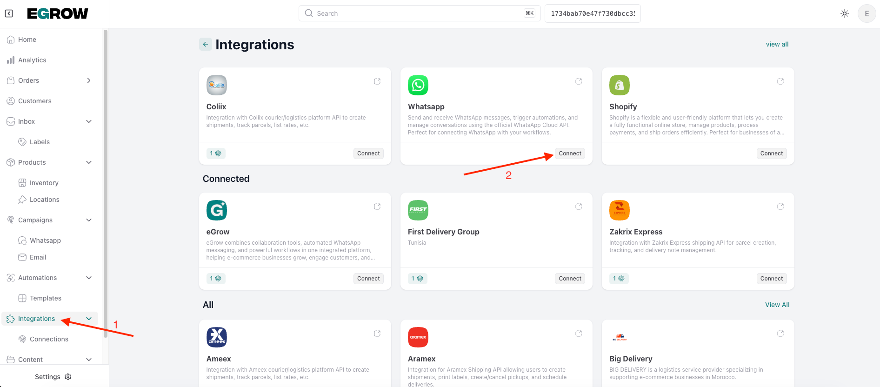Collapse the Automations section chevron
This screenshot has width=880, height=387.
click(89, 278)
